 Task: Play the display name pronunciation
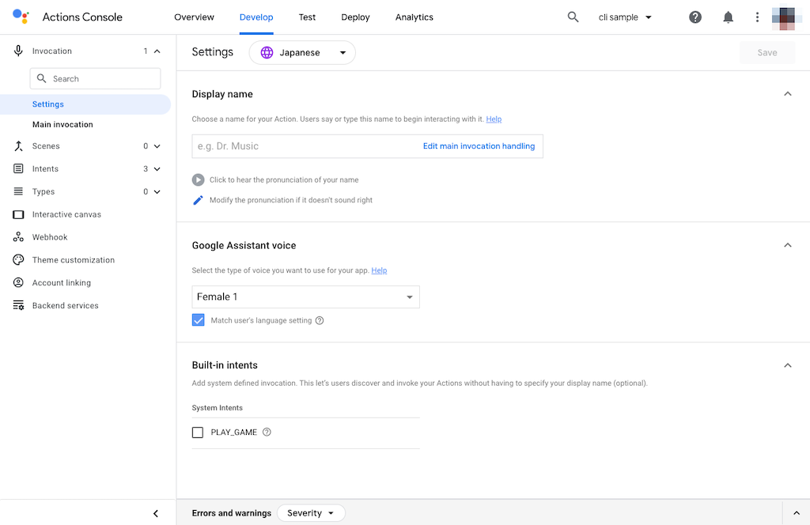pyautogui.click(x=199, y=179)
